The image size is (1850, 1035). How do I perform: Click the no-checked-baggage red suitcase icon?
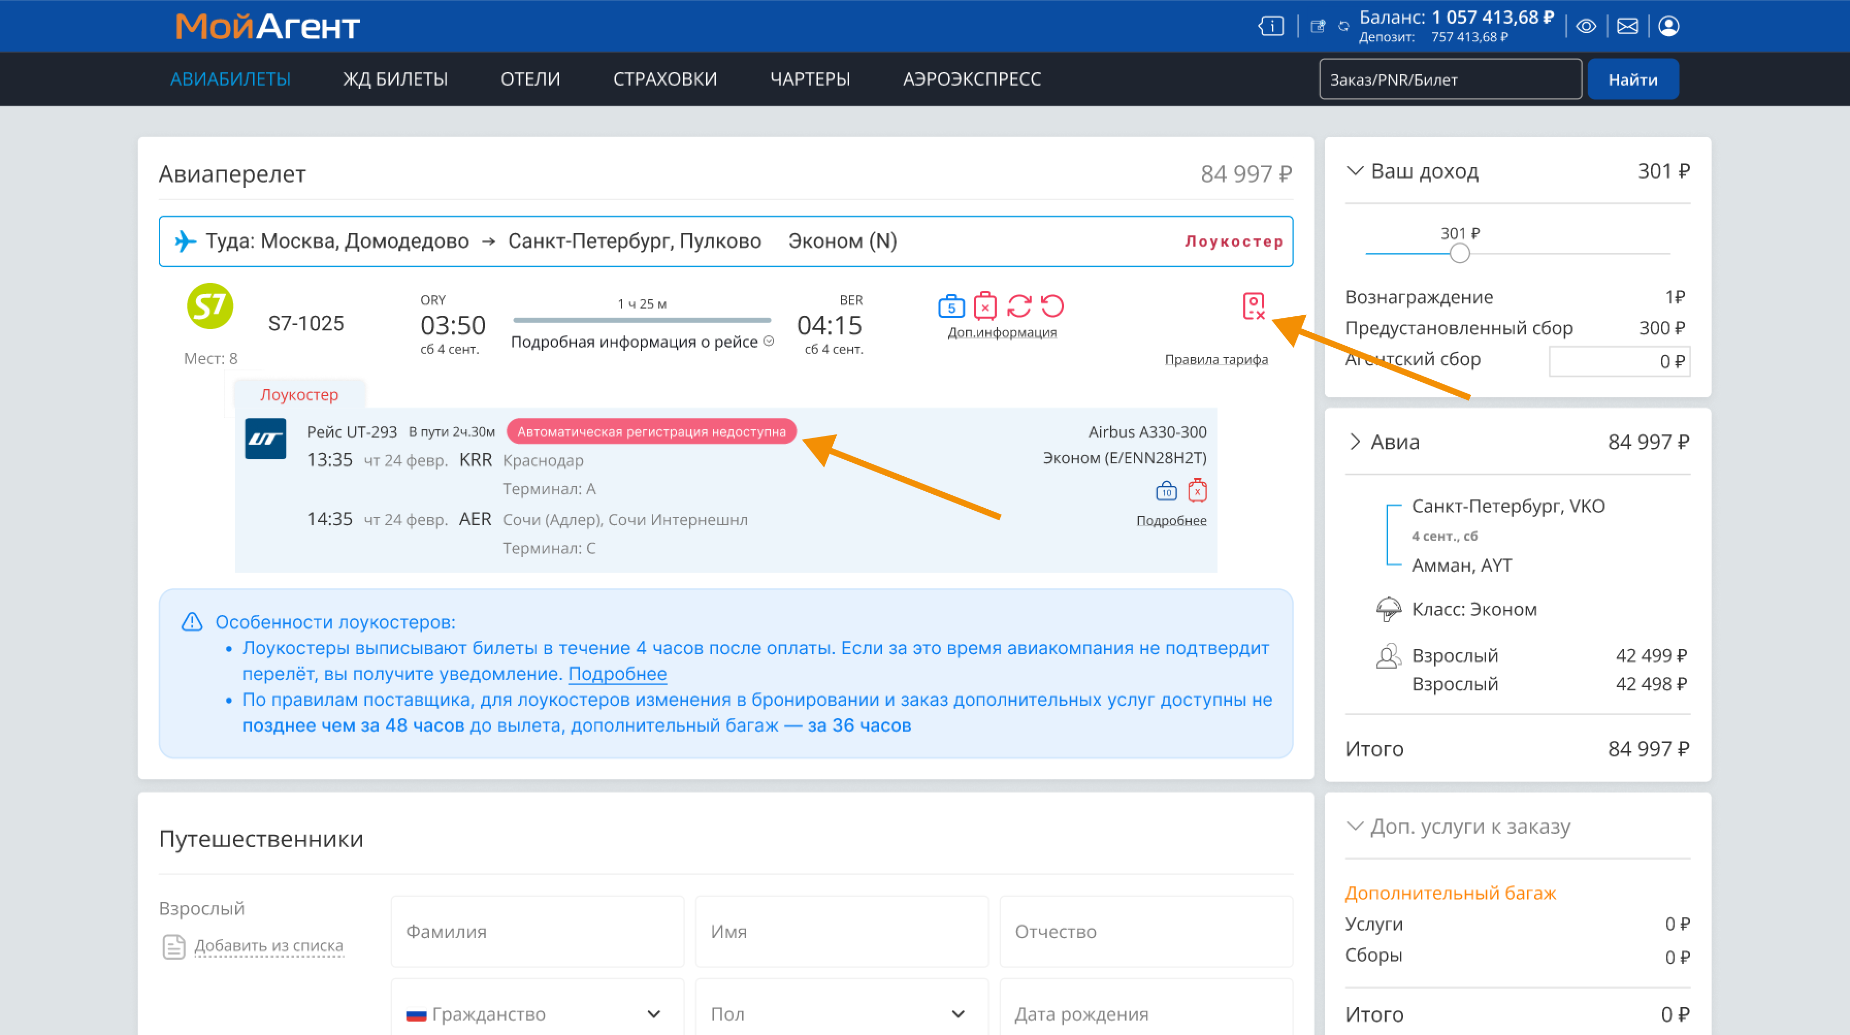[985, 306]
